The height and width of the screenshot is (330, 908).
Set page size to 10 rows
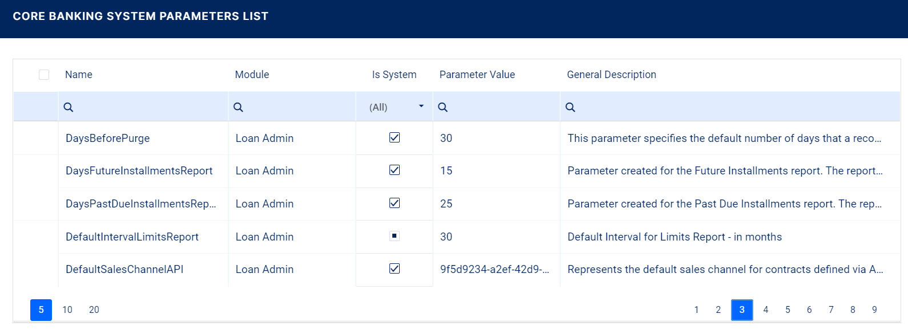click(x=67, y=309)
